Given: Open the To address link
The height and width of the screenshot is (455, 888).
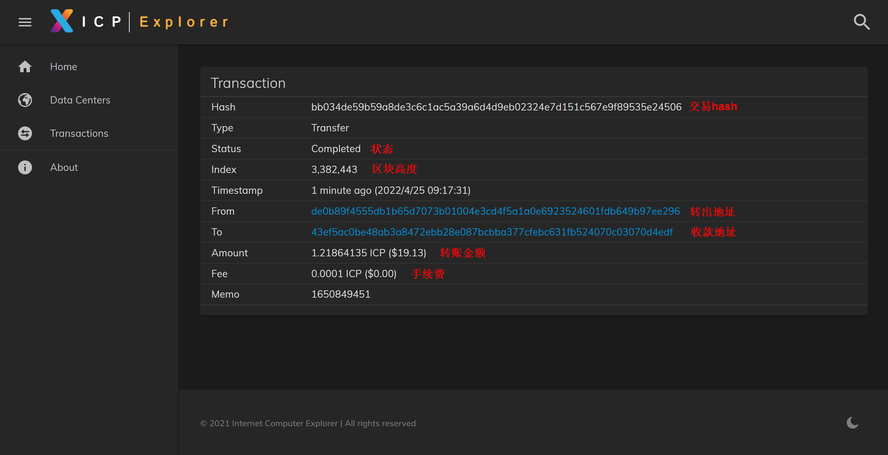Looking at the screenshot, I should (x=492, y=232).
